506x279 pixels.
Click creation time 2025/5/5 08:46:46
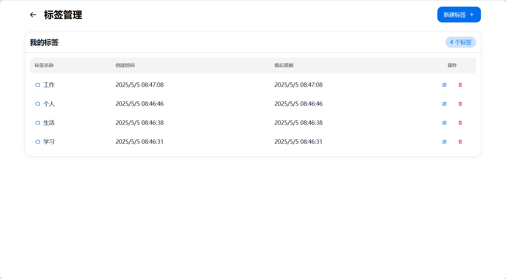(x=140, y=104)
